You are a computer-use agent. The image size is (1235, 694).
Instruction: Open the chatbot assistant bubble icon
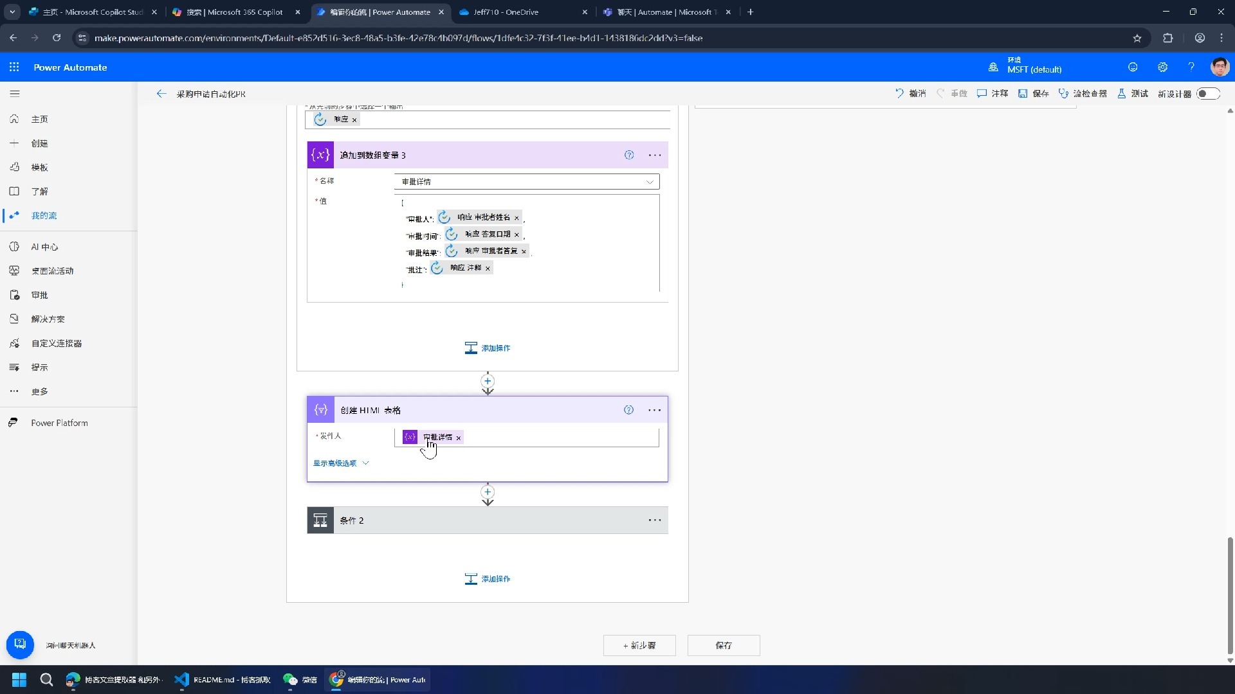(20, 645)
